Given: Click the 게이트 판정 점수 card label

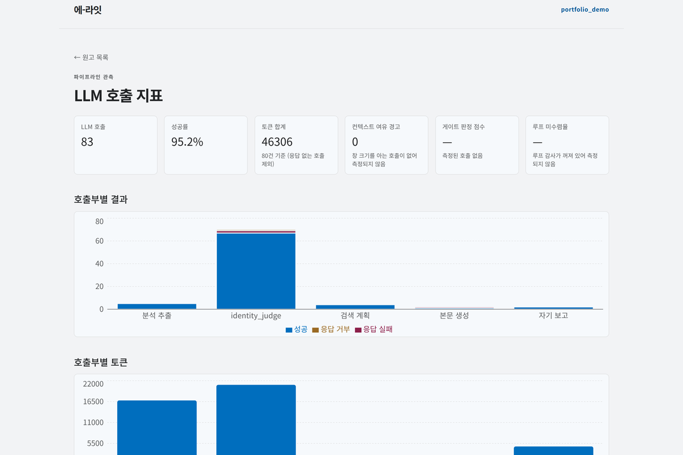Looking at the screenshot, I should [x=464, y=127].
